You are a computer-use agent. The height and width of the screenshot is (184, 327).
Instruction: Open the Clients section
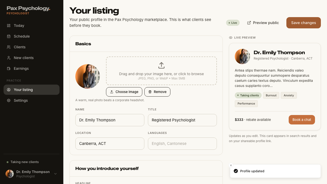(x=31, y=47)
